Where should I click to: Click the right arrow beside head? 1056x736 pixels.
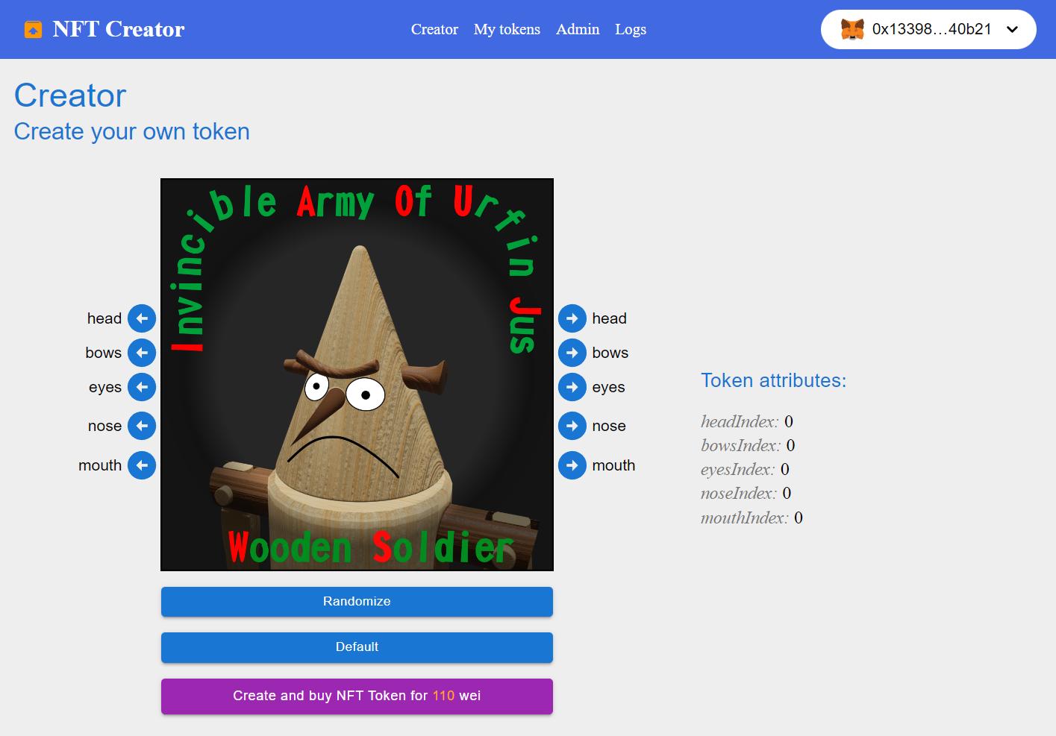pyautogui.click(x=572, y=318)
